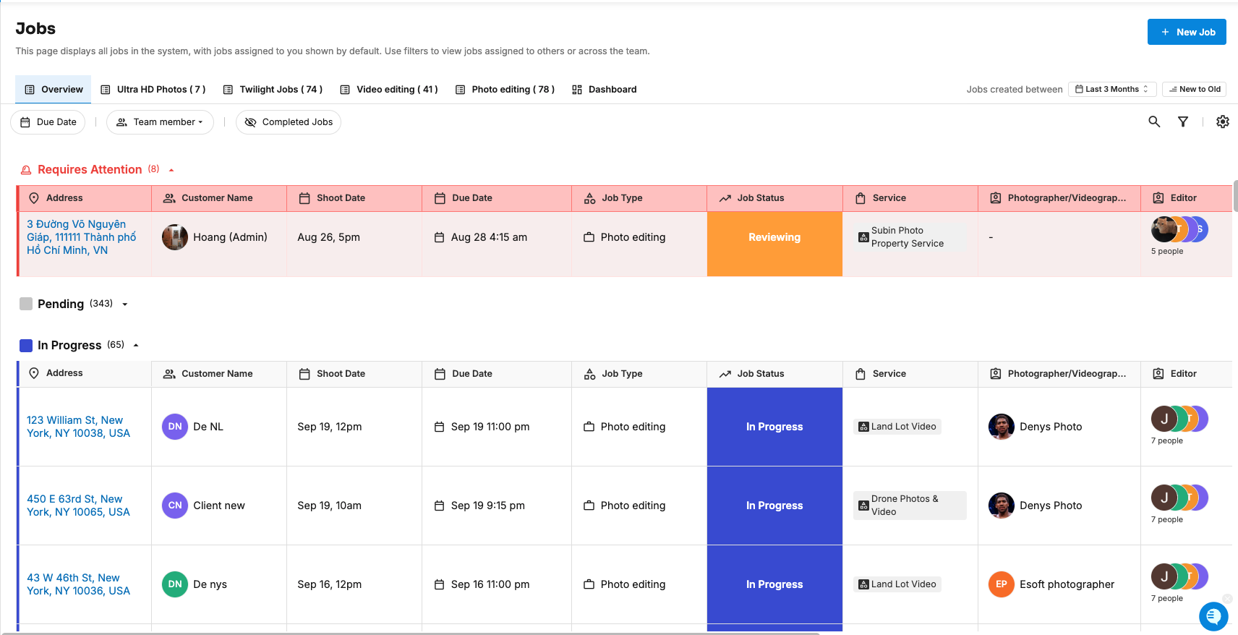This screenshot has height=635, width=1238.
Task: Click the orange Reviewing status cell
Action: (774, 244)
